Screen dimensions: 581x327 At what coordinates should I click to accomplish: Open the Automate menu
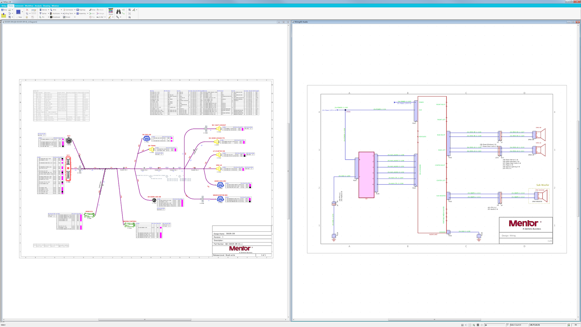pyautogui.click(x=19, y=5)
